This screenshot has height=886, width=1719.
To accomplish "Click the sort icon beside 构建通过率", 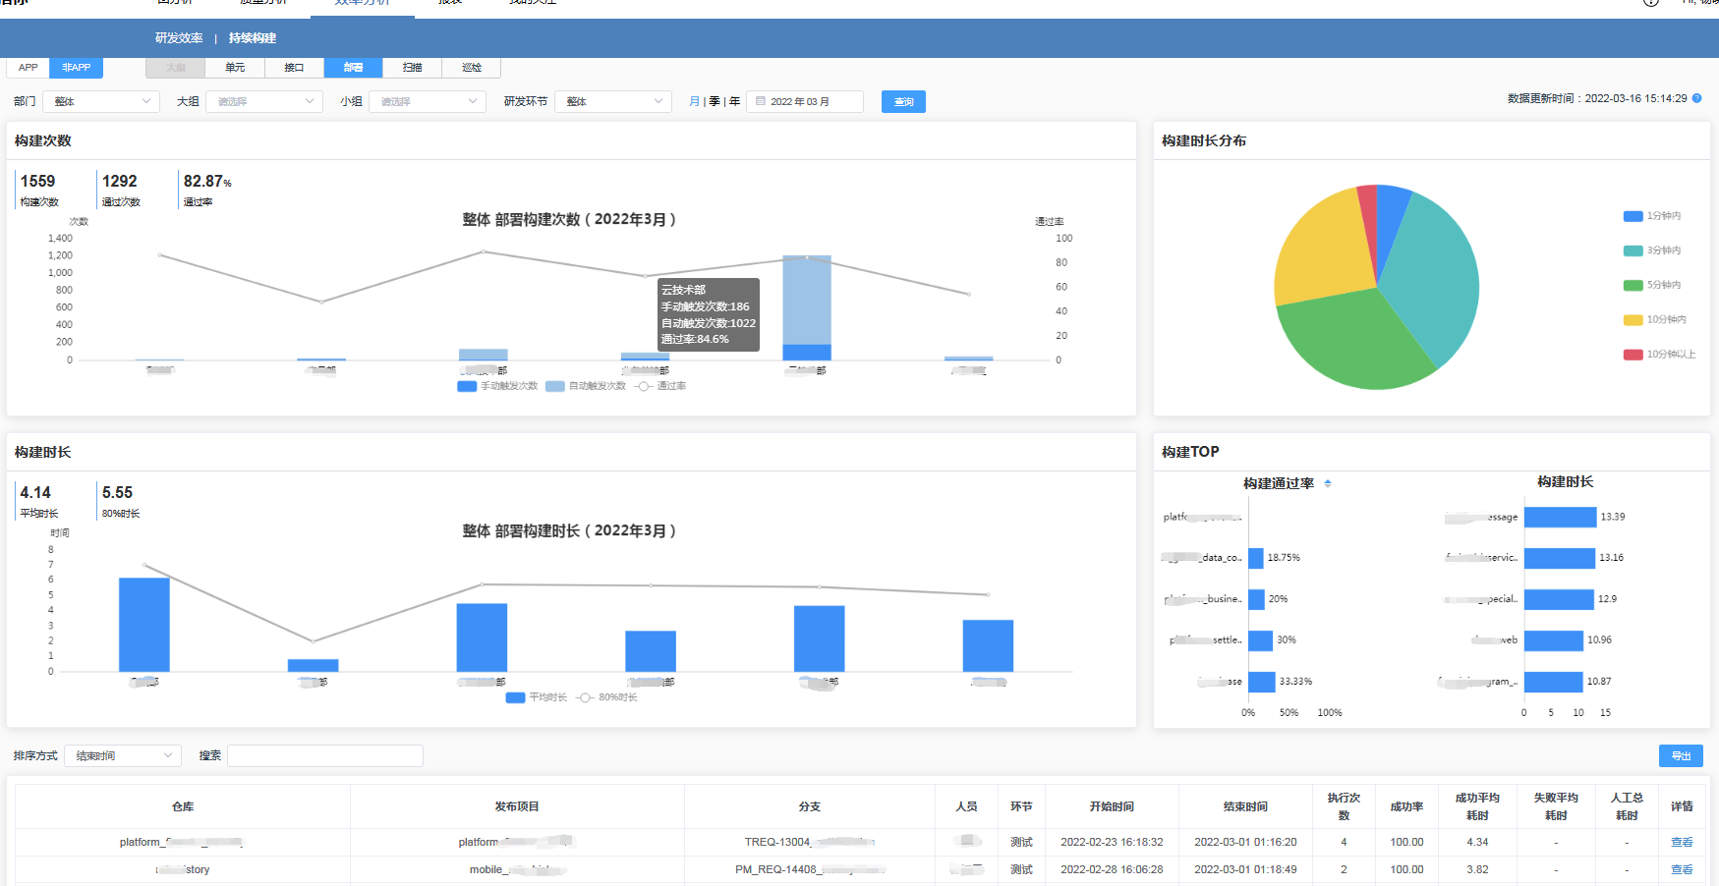I will 1328,483.
